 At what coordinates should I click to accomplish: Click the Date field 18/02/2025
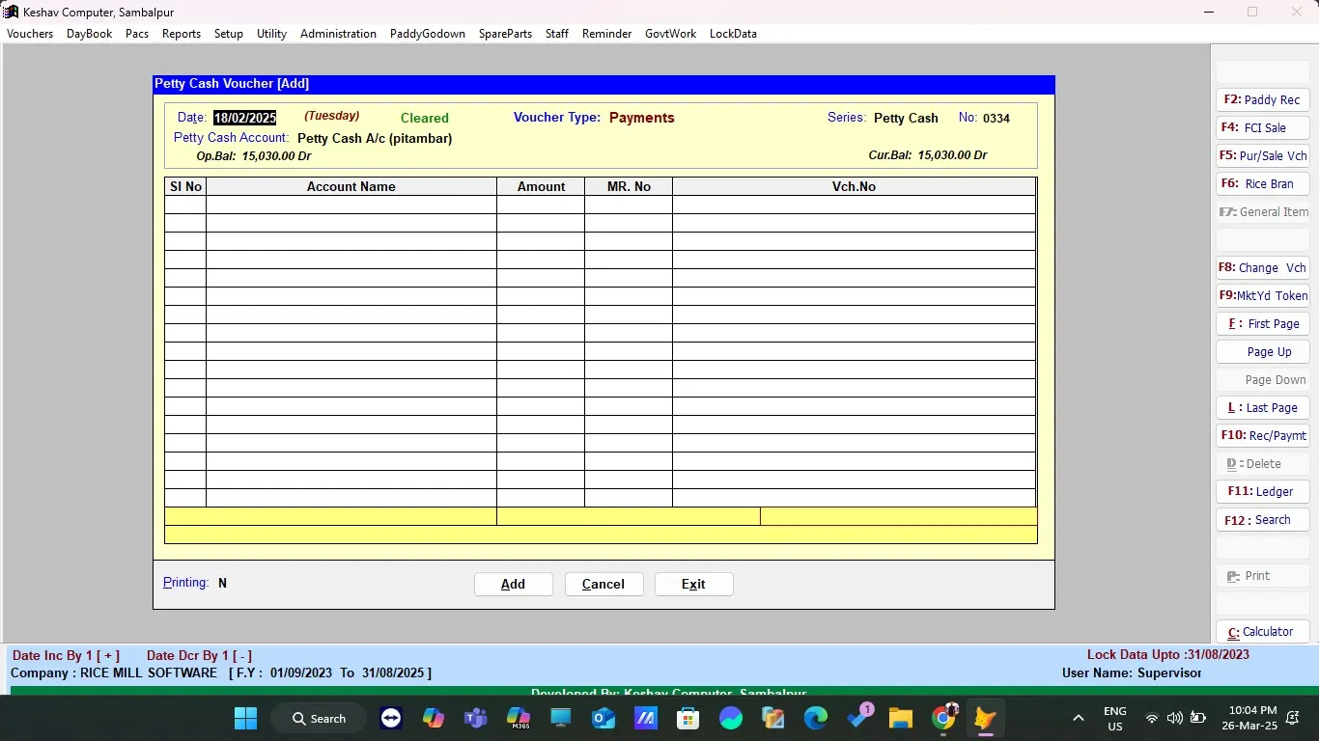point(244,118)
